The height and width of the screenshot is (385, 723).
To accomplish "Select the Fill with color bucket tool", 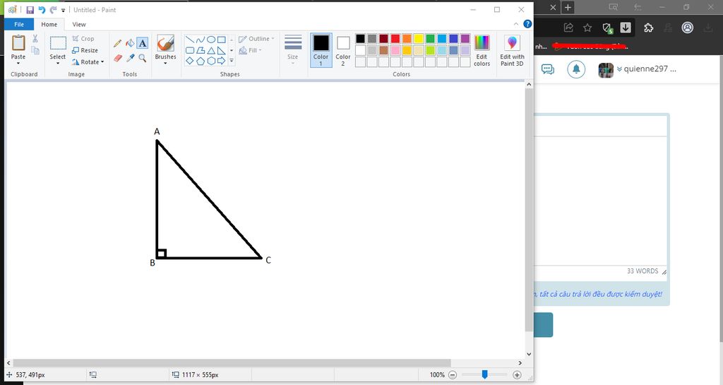I will pos(130,43).
